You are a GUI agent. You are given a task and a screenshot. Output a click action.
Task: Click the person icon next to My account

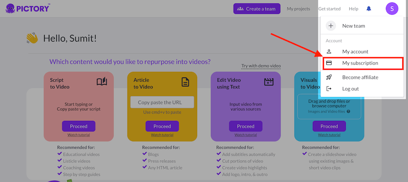pyautogui.click(x=329, y=52)
